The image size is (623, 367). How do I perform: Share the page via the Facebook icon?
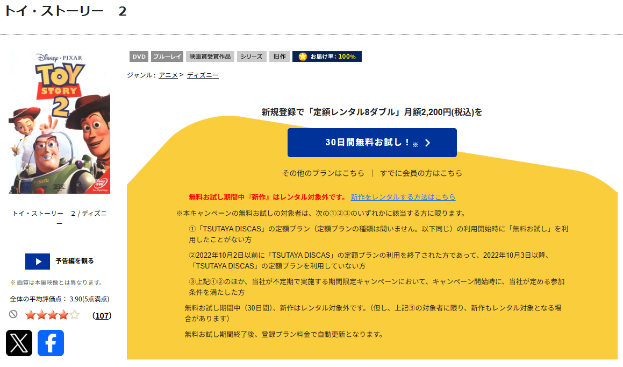pos(51,343)
